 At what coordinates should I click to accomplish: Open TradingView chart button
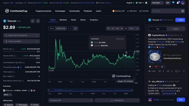tap(117, 100)
